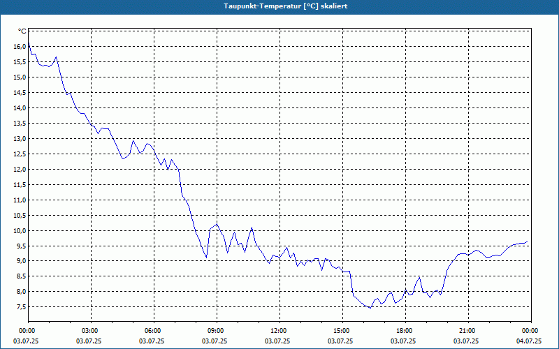The height and width of the screenshot is (349, 559).
Task: Pick the "14,0" y-axis tick label
Action: point(20,108)
